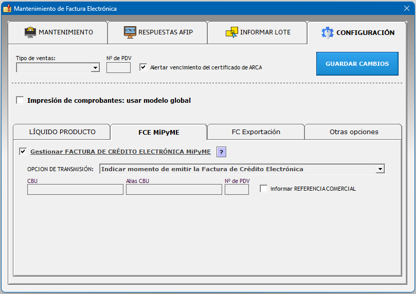Click the Indicar momento de emitir combo text
This screenshot has height=294, width=416.
click(x=202, y=169)
